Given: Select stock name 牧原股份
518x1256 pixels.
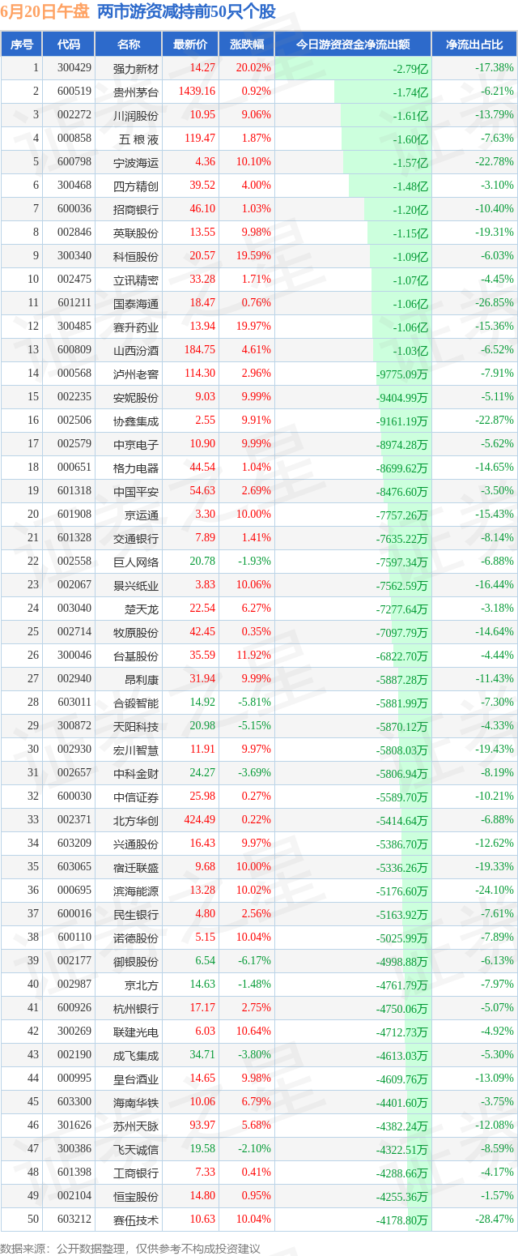Looking at the screenshot, I should [136, 632].
